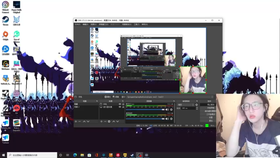The width and height of the screenshot is (280, 158).
Task: Select the webcam source in OBS preview
Action: click(x=193, y=80)
